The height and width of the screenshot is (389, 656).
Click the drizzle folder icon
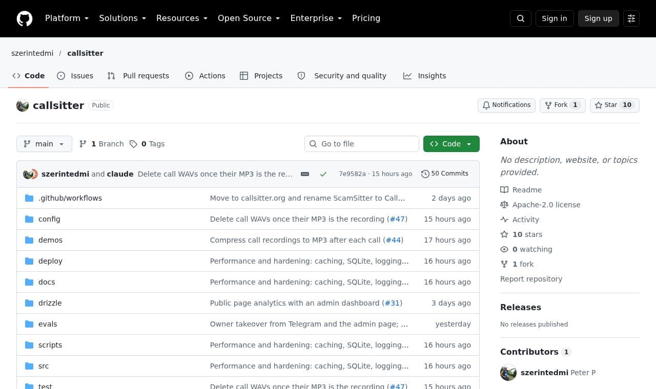click(x=29, y=303)
